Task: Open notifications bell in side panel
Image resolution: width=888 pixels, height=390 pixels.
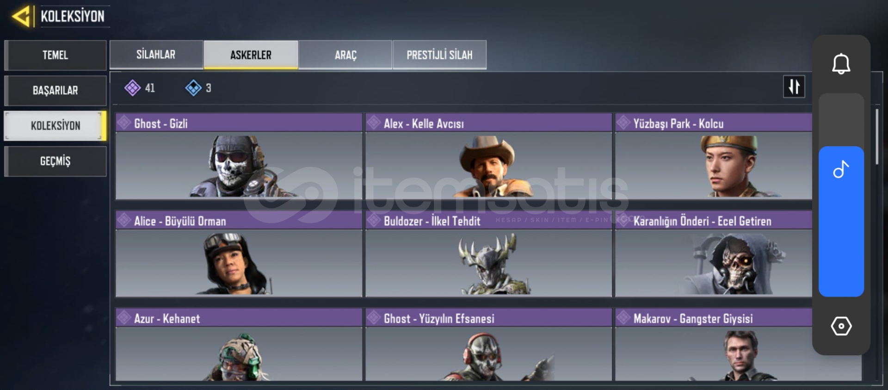Action: point(841,64)
